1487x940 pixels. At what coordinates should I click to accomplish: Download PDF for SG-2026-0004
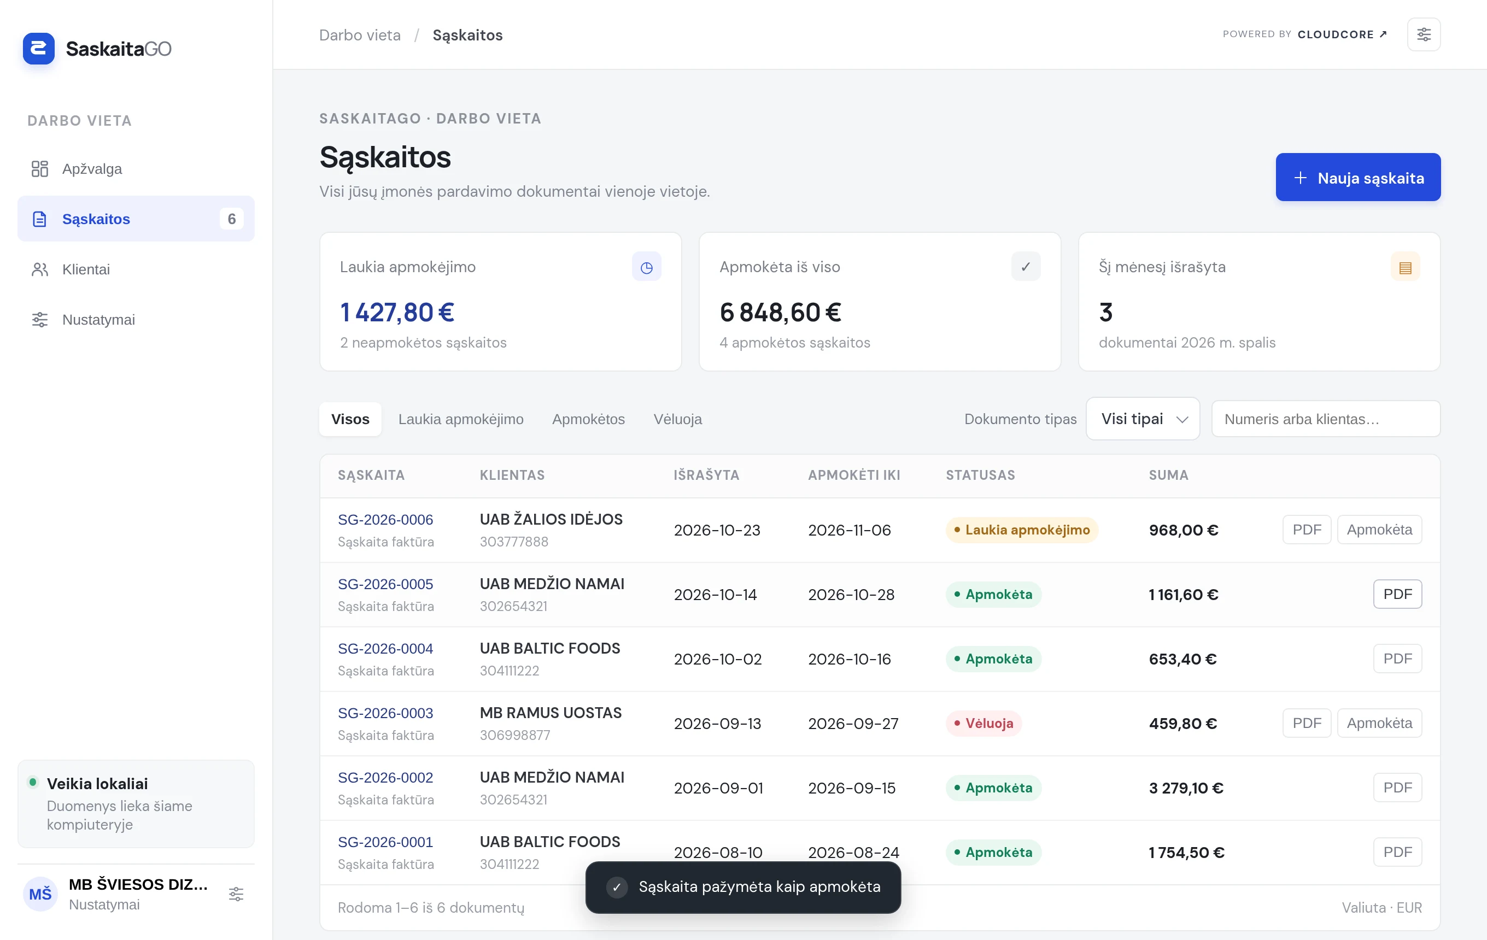click(1397, 659)
